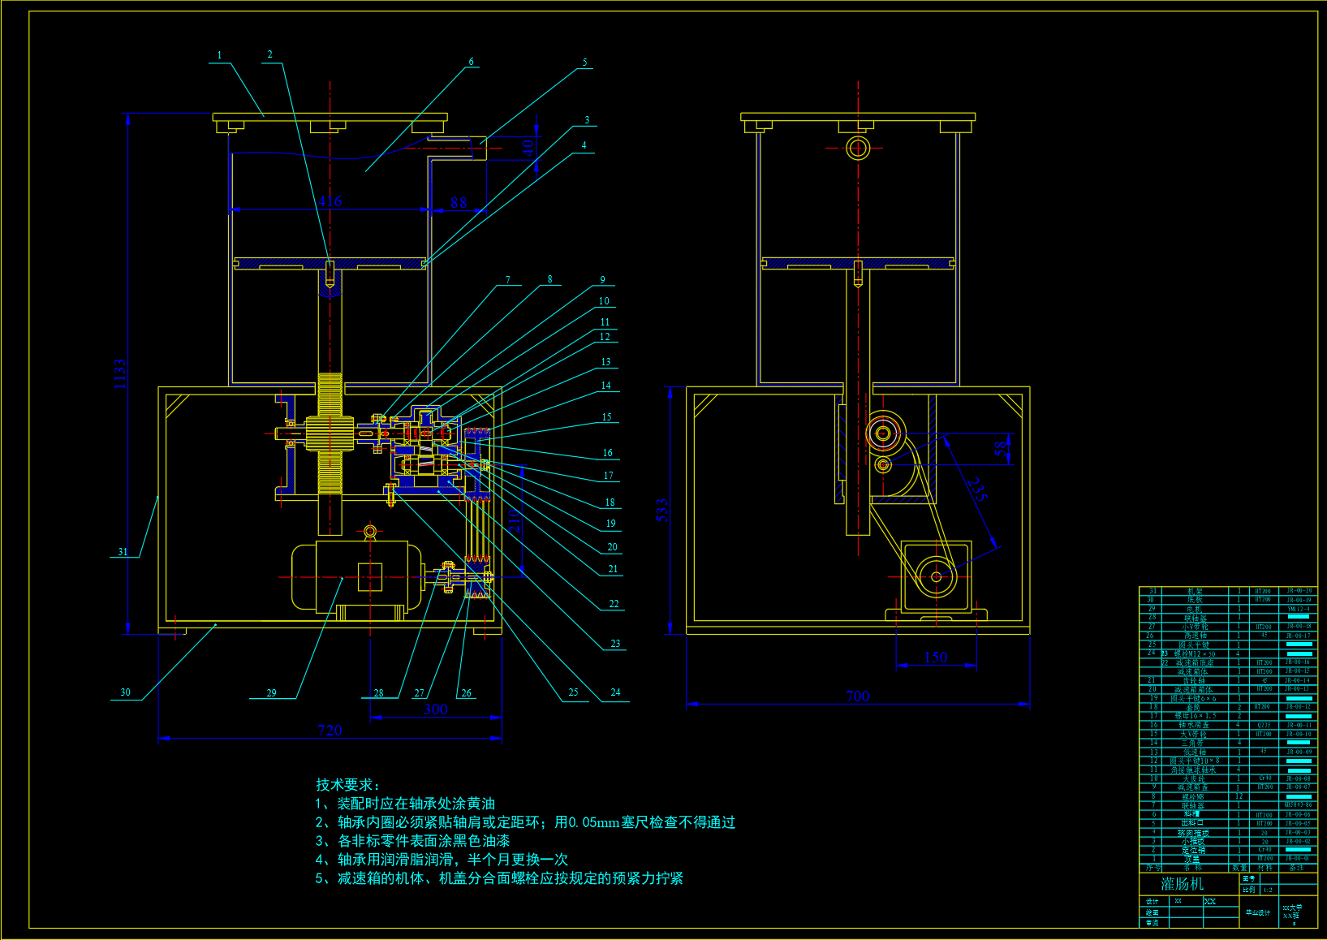Click requirement line 5 about 减速箱 bolts

pos(499,878)
